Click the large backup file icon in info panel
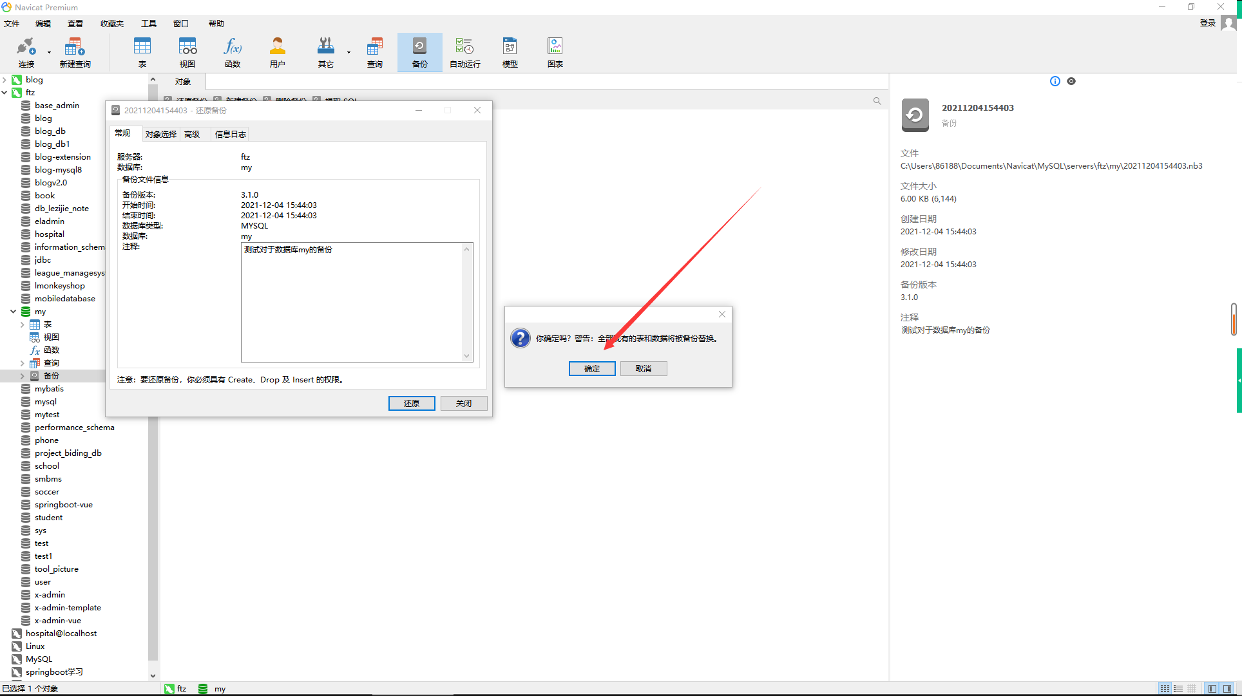This screenshot has width=1242, height=696. pos(915,115)
